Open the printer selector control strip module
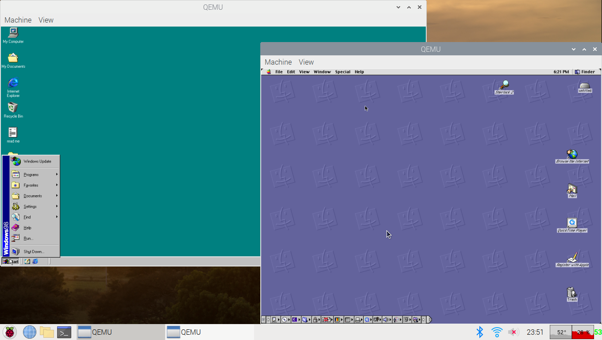602x340 pixels. coord(359,320)
